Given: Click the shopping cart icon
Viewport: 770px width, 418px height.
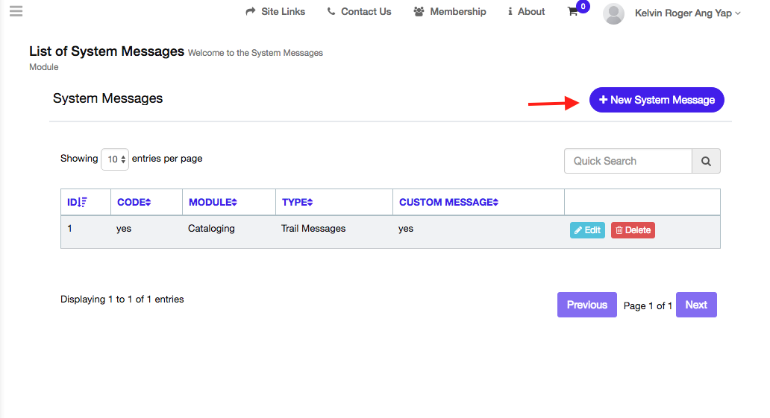Looking at the screenshot, I should point(573,12).
